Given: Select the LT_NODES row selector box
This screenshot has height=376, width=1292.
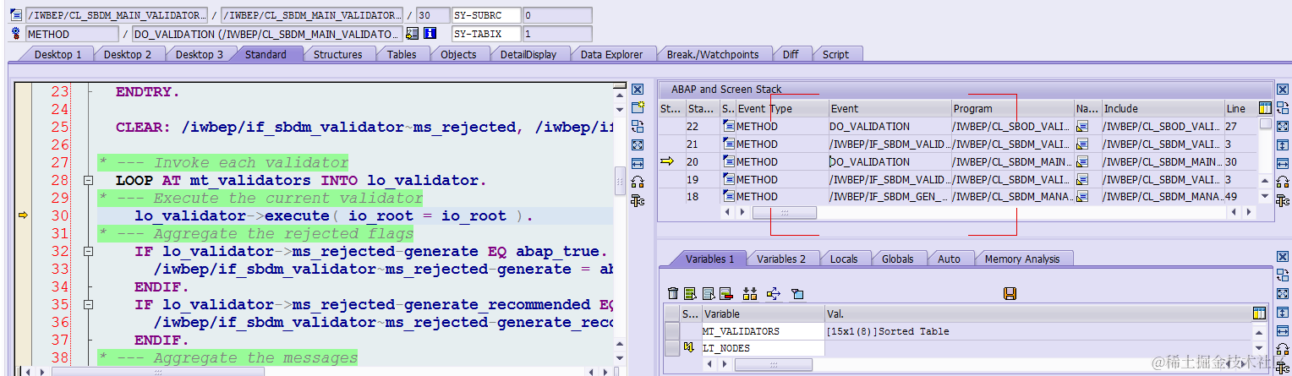Looking at the screenshot, I should [x=672, y=348].
